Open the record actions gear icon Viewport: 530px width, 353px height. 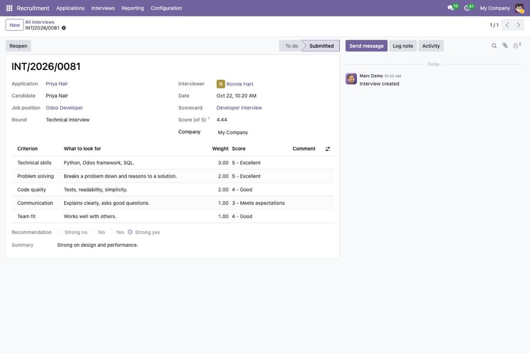(x=64, y=28)
